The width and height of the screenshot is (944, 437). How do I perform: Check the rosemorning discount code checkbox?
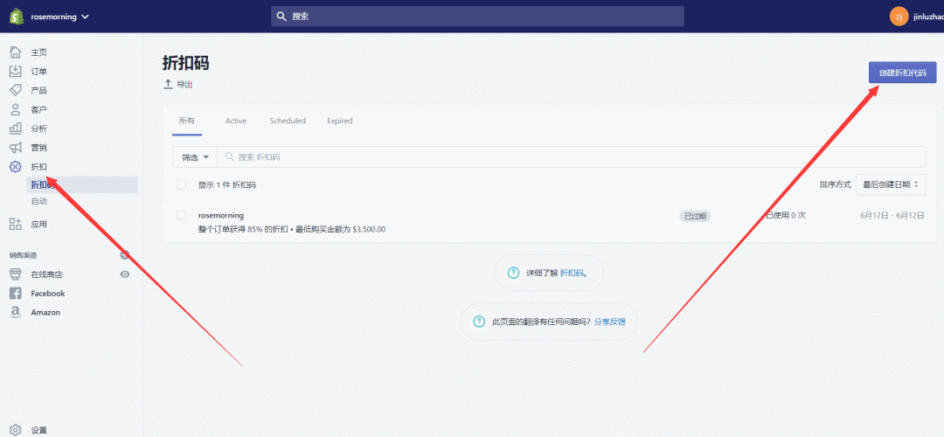point(182,215)
